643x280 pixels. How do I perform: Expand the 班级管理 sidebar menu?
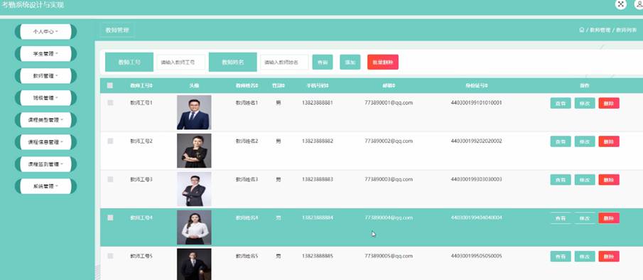(45, 98)
